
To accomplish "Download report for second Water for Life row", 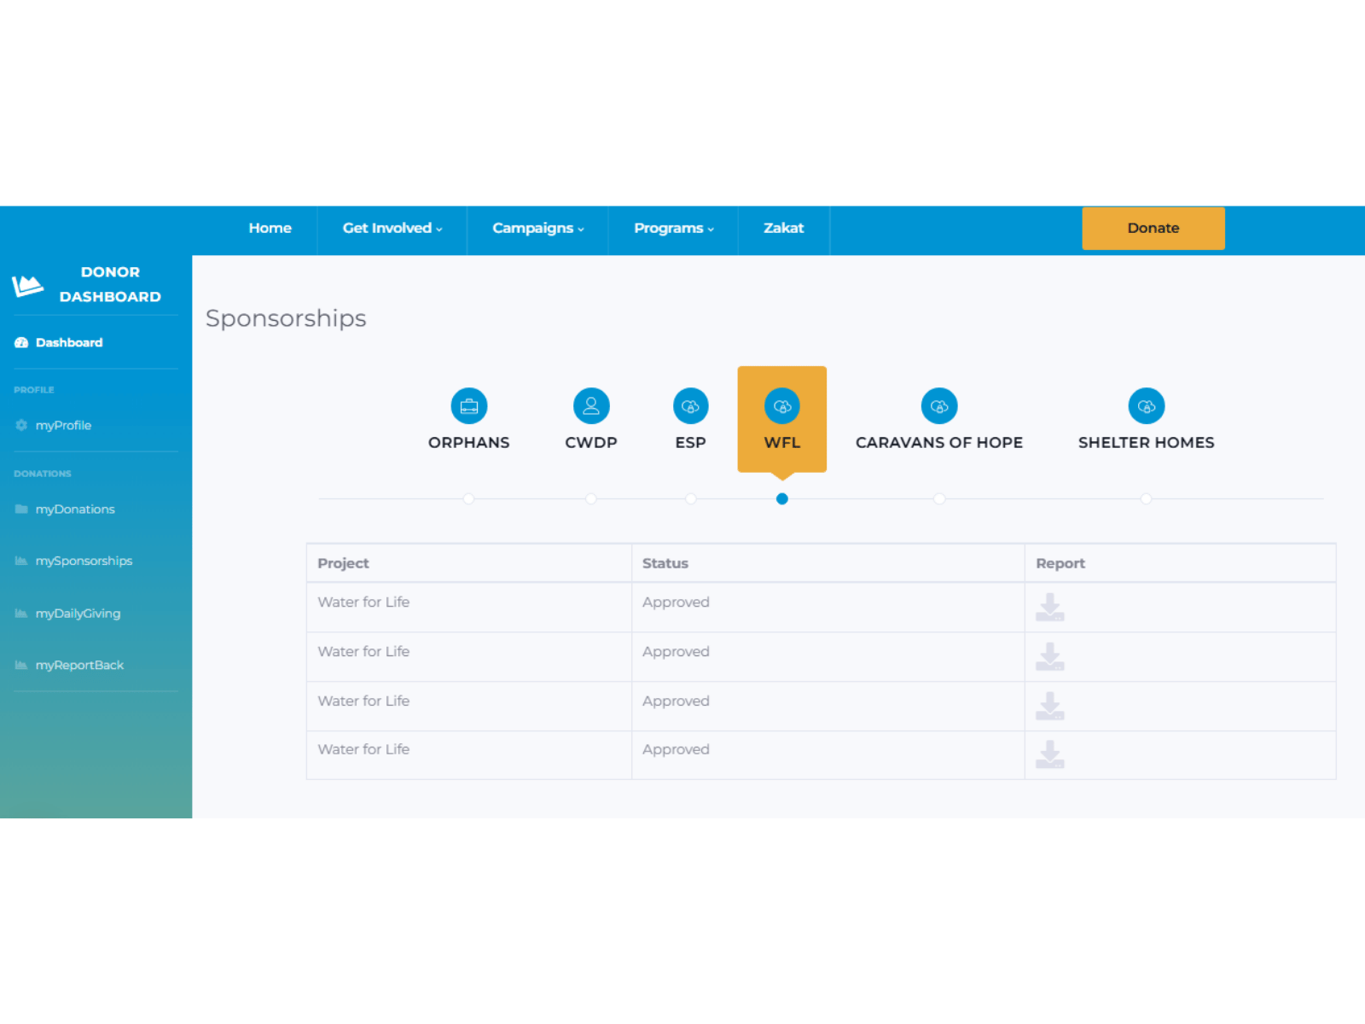I will coord(1050,656).
